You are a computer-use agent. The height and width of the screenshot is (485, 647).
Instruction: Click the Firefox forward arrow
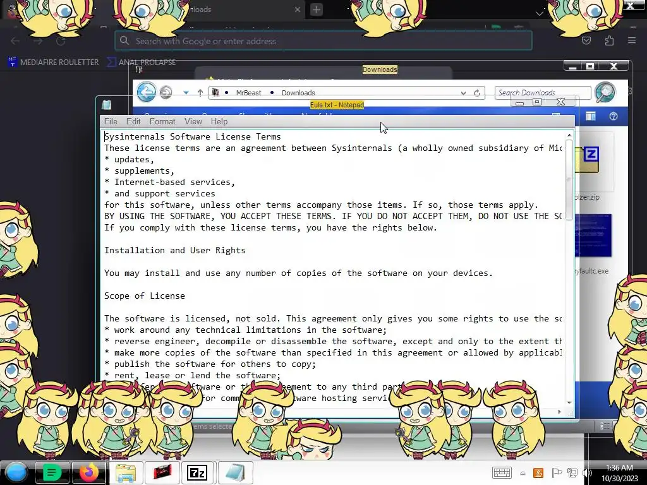(x=38, y=41)
